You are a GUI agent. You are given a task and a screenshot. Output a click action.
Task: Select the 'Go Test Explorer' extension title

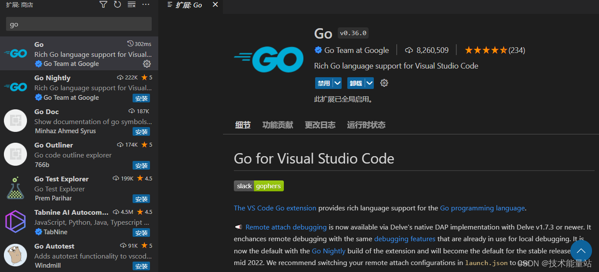pos(61,179)
